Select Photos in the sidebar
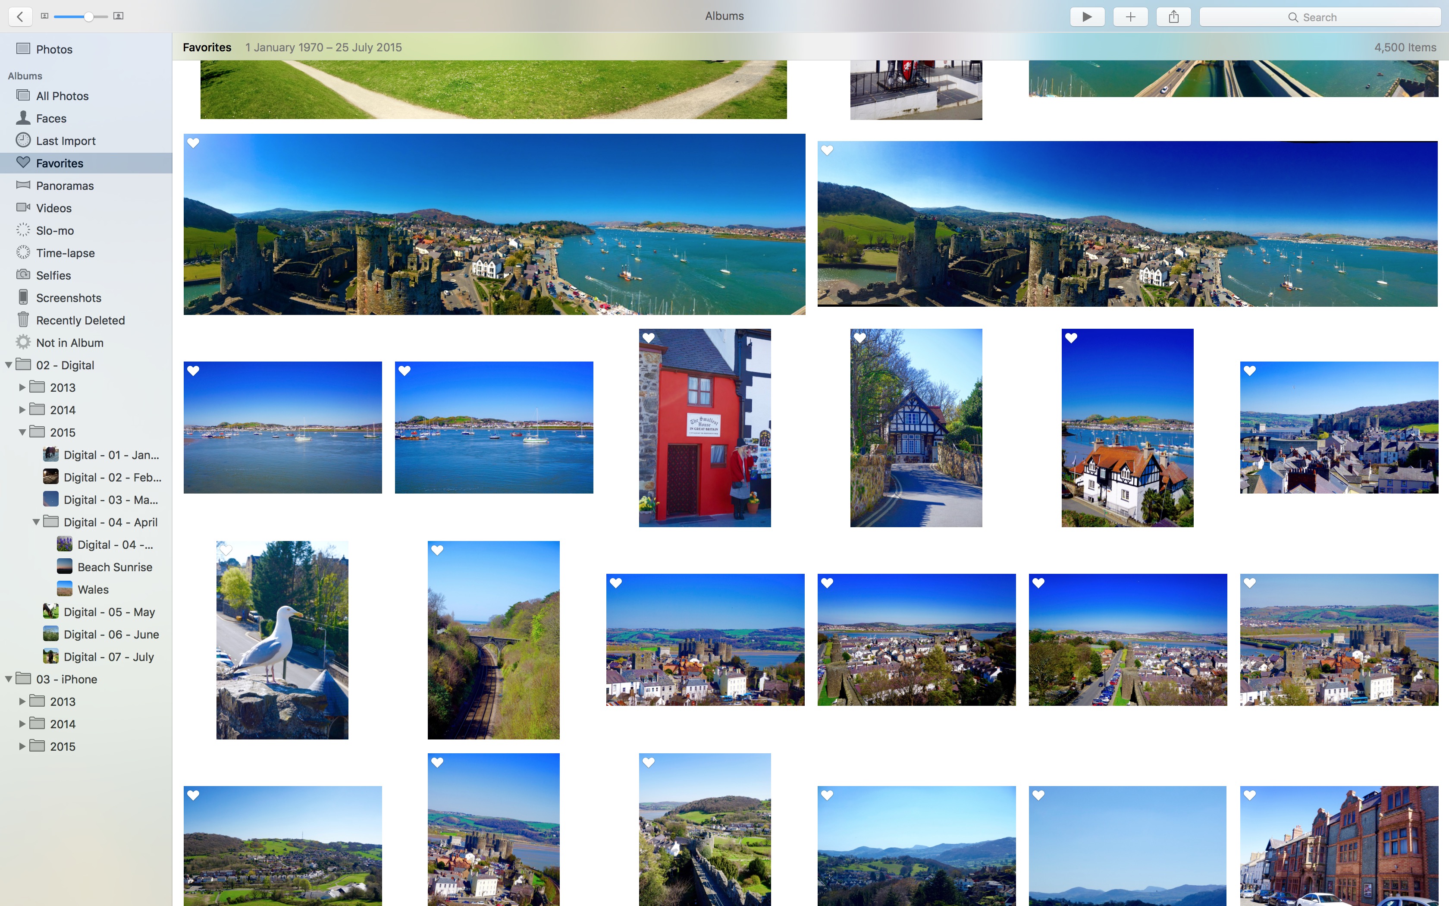1449x906 pixels. [x=54, y=49]
